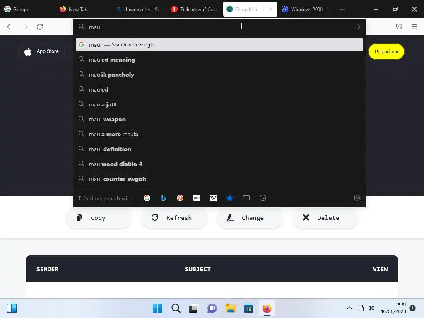Viewport: 424px width, 318px height.
Task: Pick the 'mauled' suggestion
Action: click(219, 89)
